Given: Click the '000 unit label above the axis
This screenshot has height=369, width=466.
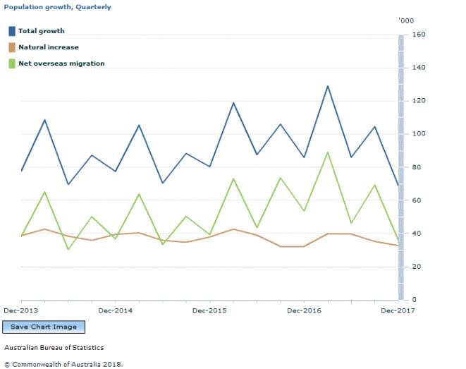Looking at the screenshot, I should click(406, 20).
